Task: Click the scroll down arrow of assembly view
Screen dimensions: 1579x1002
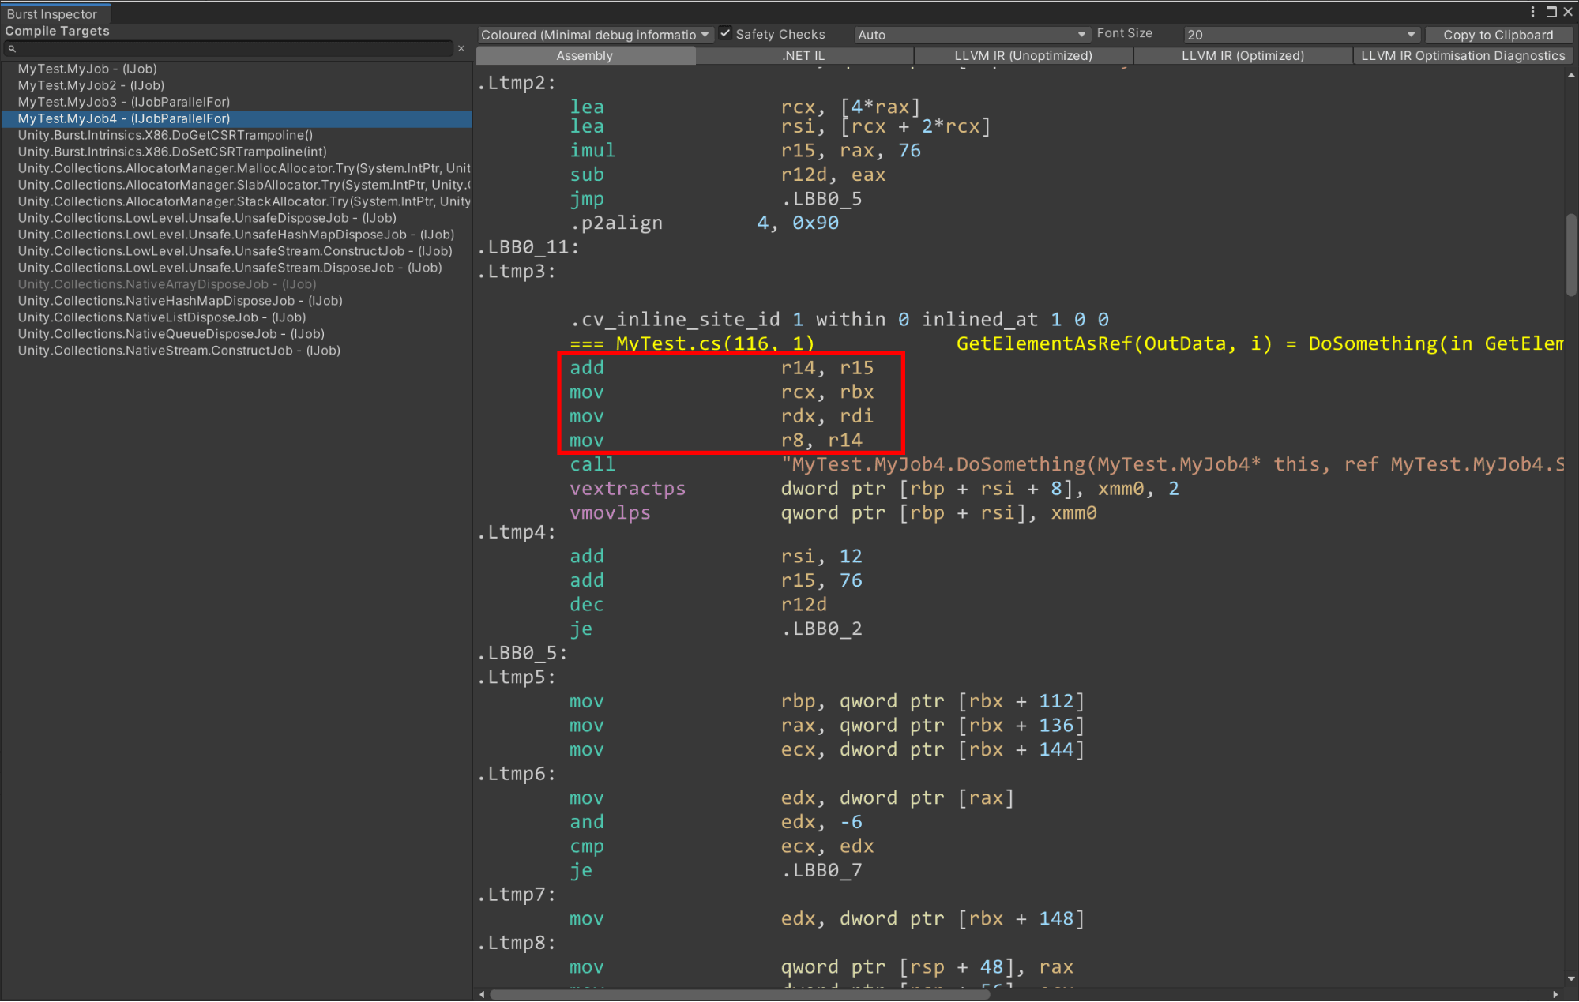Action: [1571, 979]
